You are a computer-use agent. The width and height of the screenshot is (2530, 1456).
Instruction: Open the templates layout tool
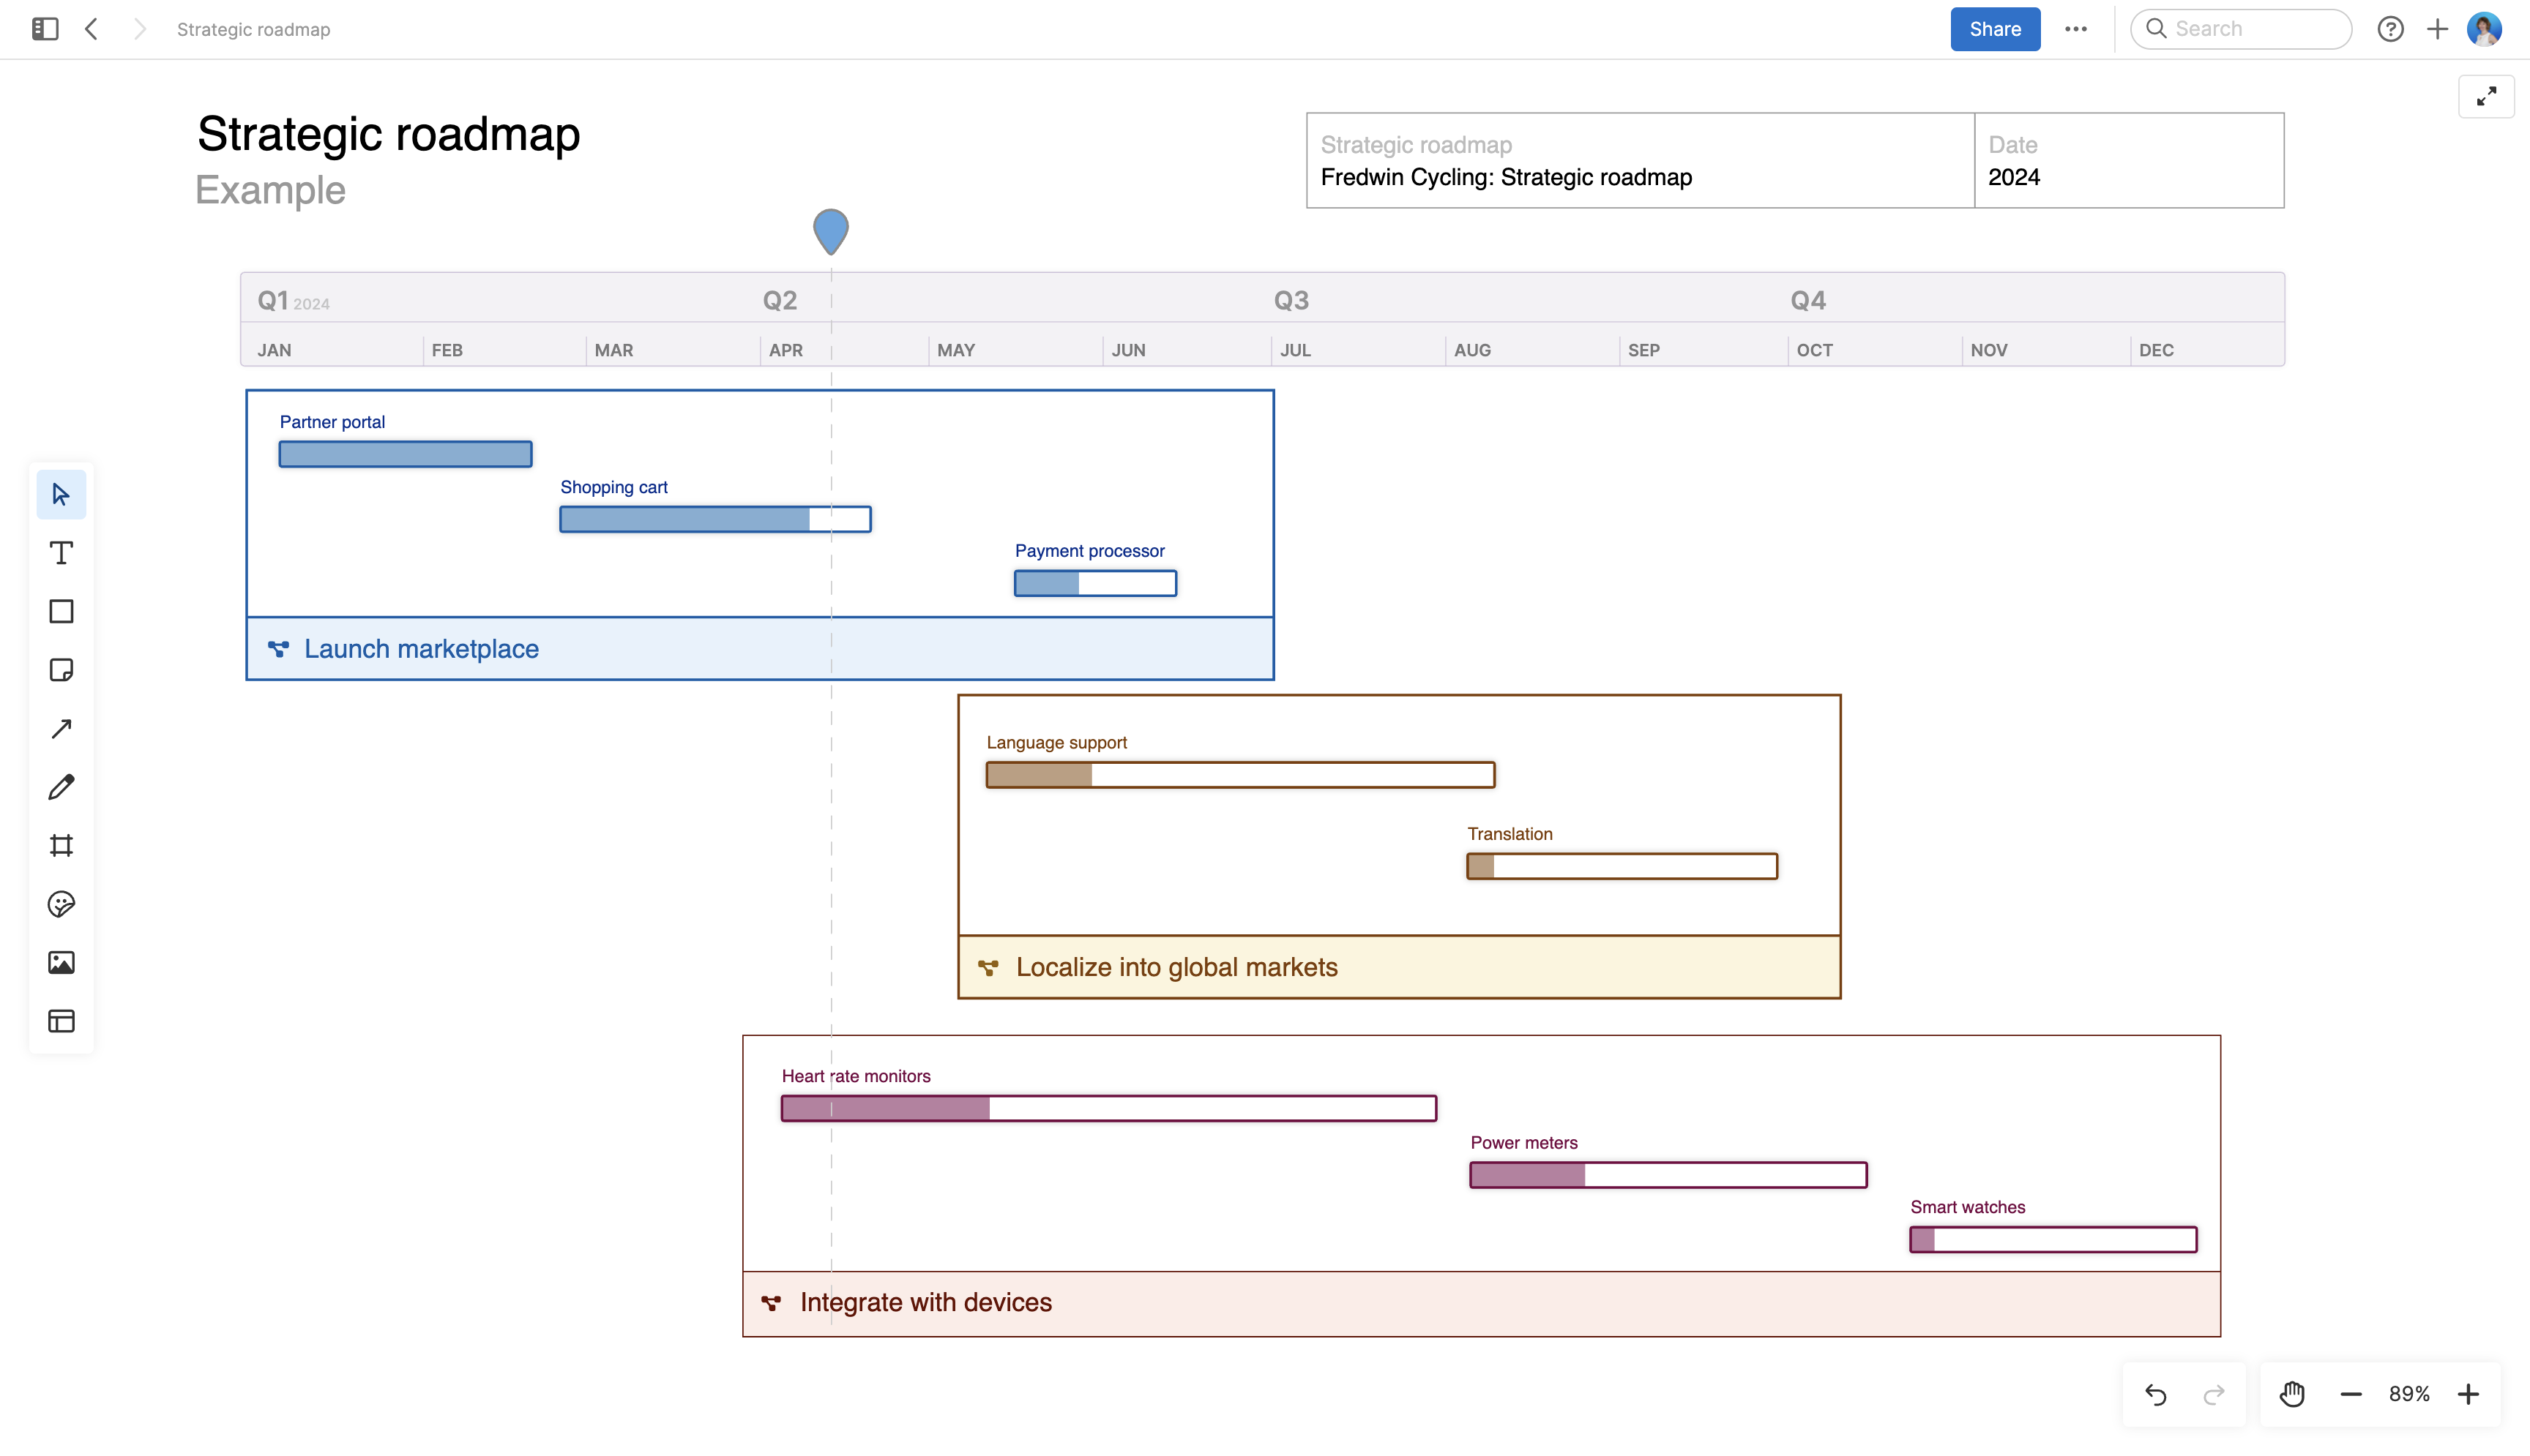61,1021
